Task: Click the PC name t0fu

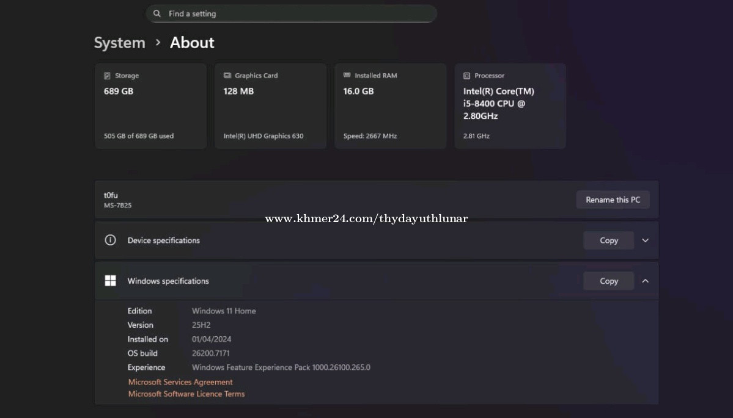Action: tap(111, 195)
